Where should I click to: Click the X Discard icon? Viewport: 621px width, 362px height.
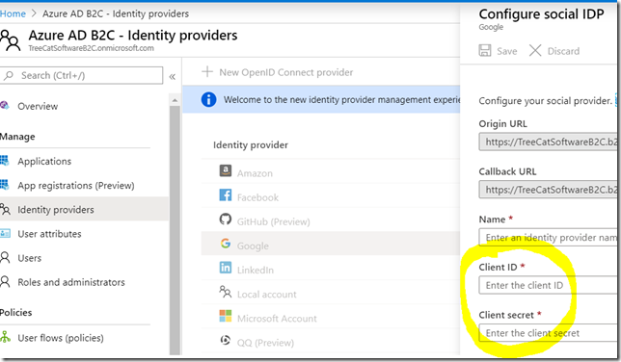point(535,50)
